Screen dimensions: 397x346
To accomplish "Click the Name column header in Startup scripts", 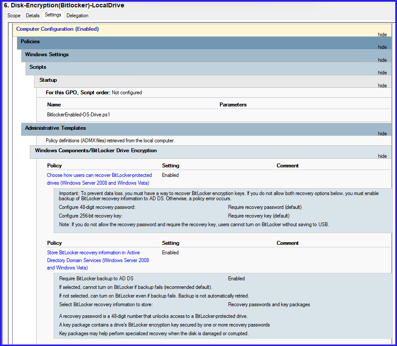I will pos(54,105).
